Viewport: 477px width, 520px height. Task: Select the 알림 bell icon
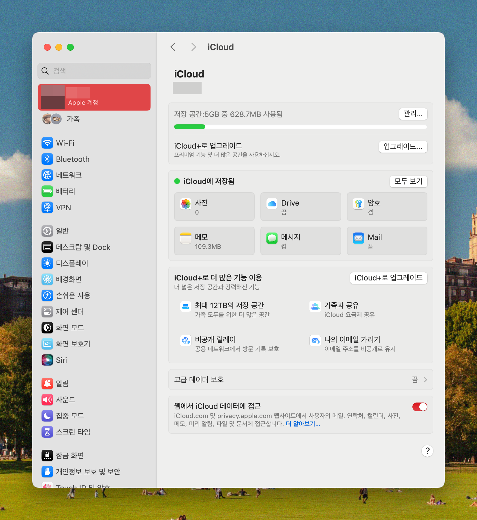click(47, 384)
